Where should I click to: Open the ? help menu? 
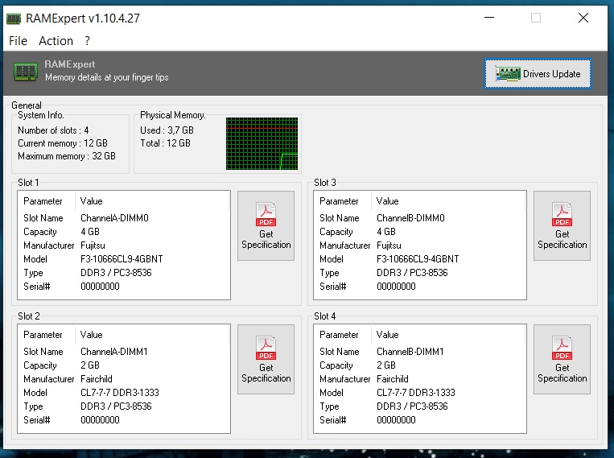coord(87,41)
